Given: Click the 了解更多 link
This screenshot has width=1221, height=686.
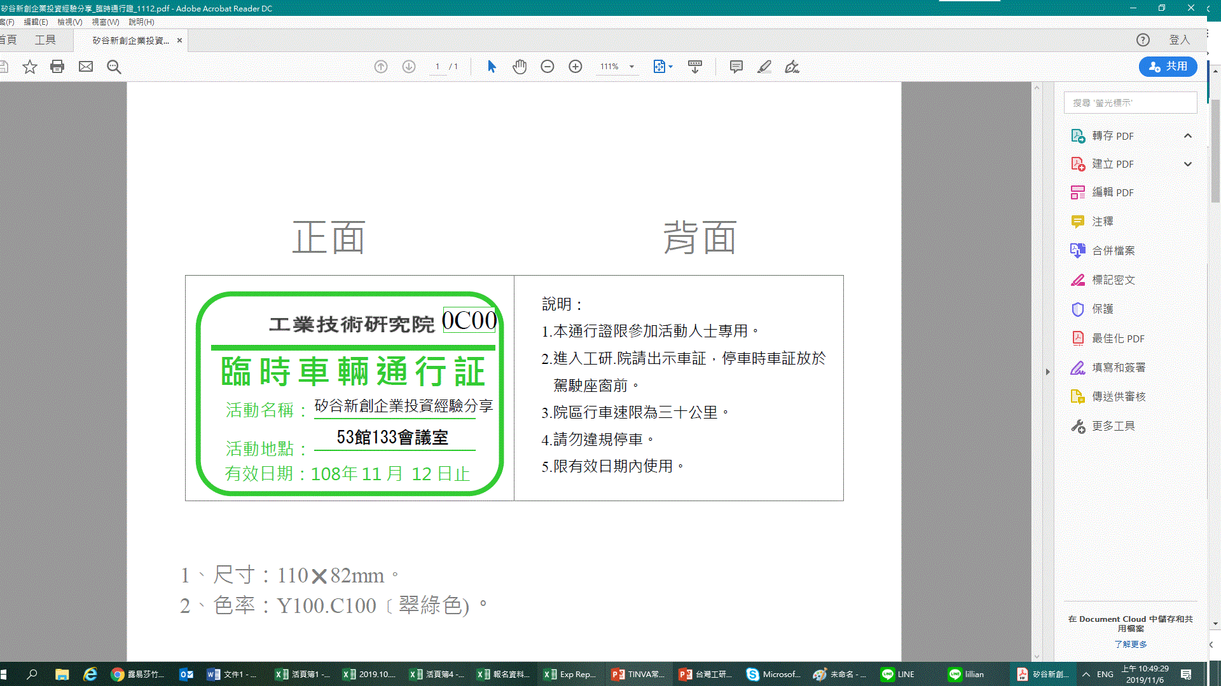Looking at the screenshot, I should 1131,644.
